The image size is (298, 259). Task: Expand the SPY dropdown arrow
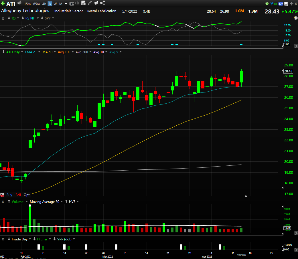pyautogui.click(x=53, y=18)
